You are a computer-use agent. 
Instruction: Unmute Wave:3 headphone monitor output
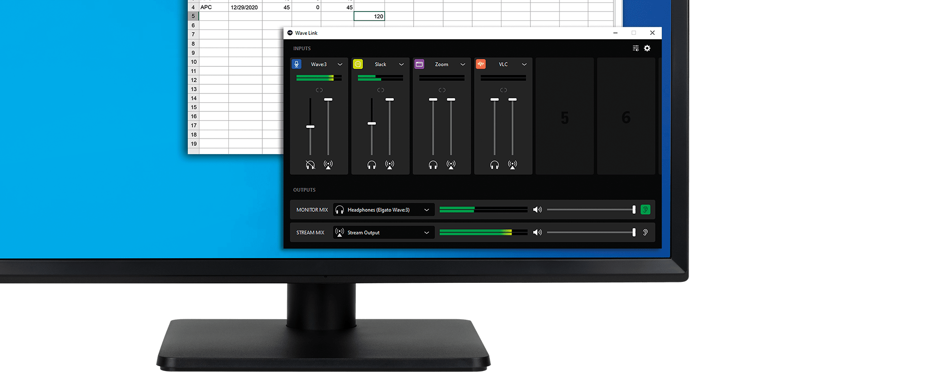pyautogui.click(x=310, y=165)
